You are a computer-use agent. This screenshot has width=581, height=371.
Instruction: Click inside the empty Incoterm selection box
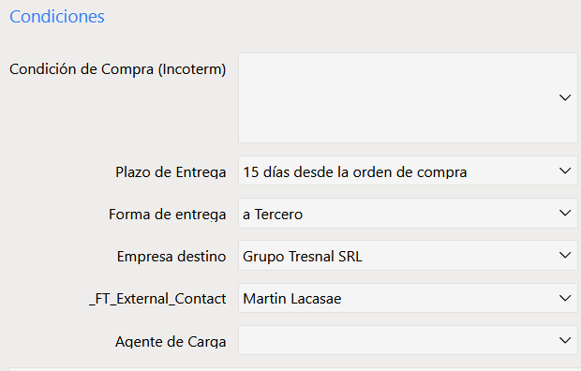(x=408, y=97)
